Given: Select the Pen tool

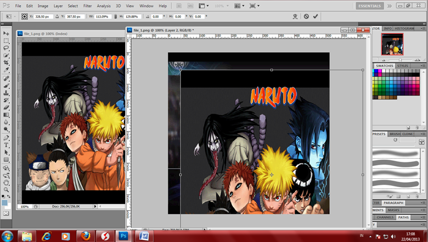Looking at the screenshot, I should 6,138.
